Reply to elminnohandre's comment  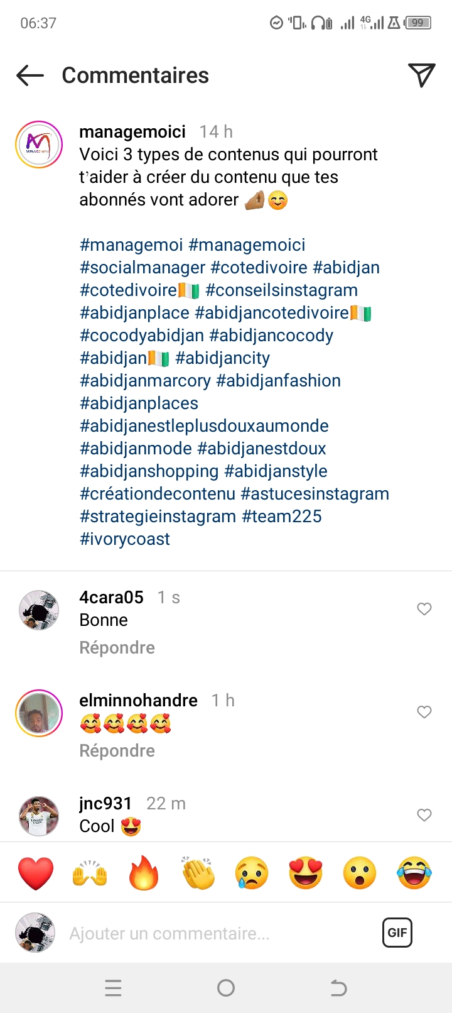117,751
